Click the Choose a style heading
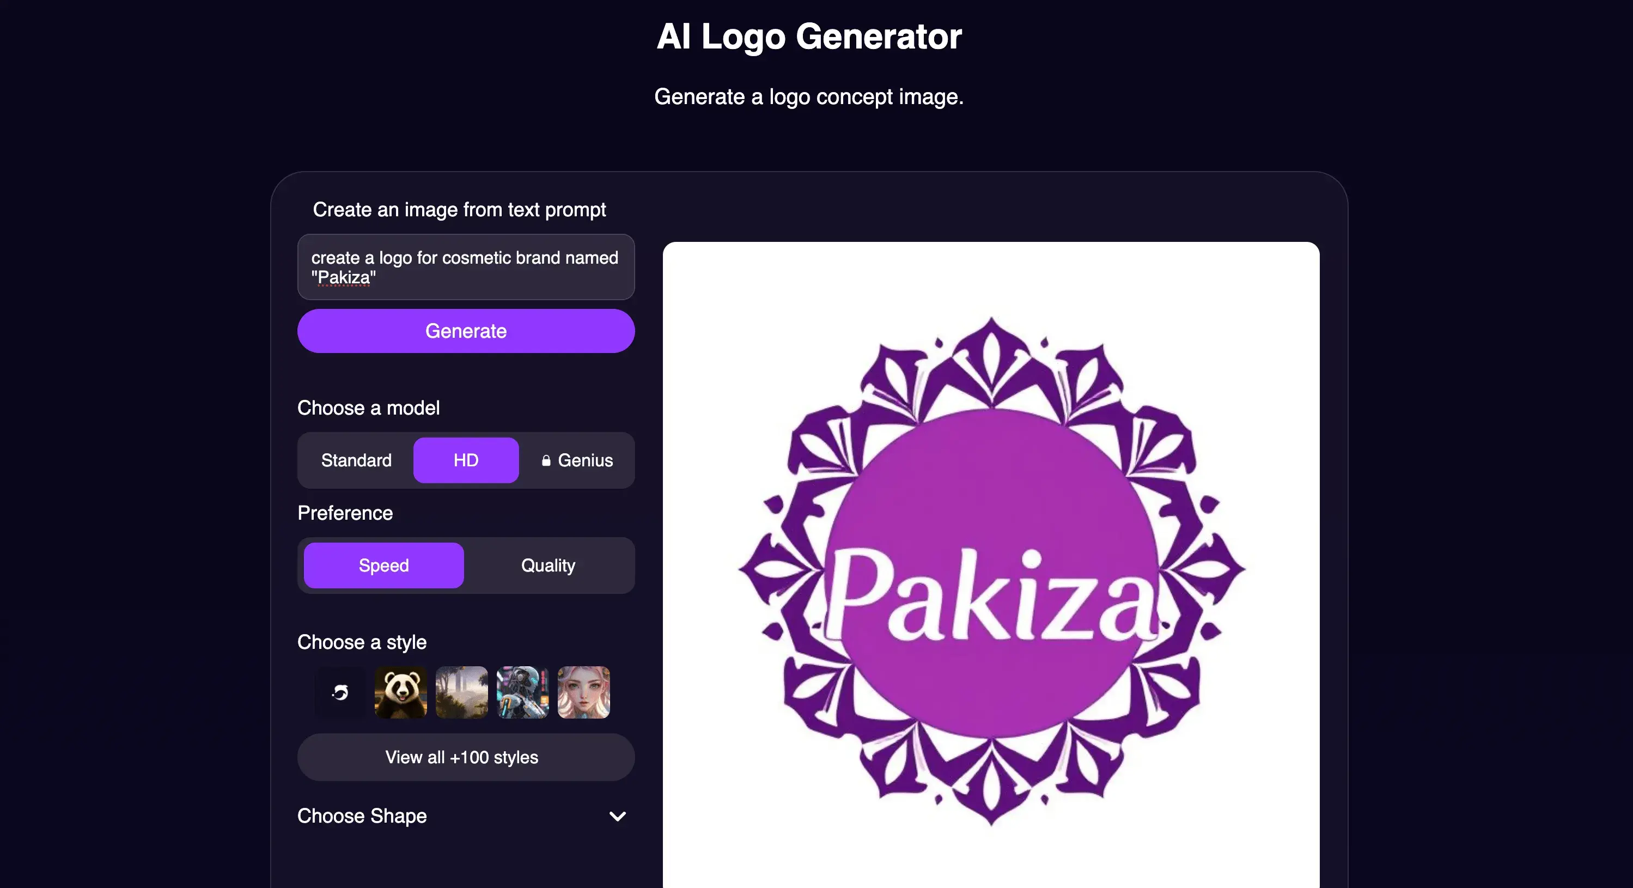 pos(362,642)
